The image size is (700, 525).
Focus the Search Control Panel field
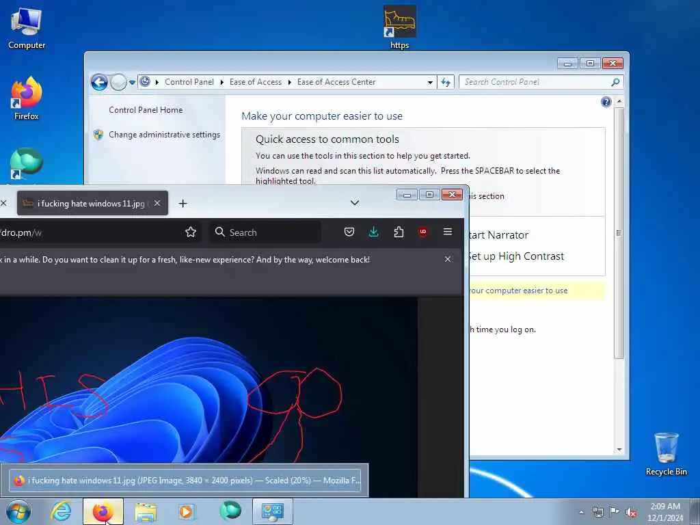(x=536, y=82)
